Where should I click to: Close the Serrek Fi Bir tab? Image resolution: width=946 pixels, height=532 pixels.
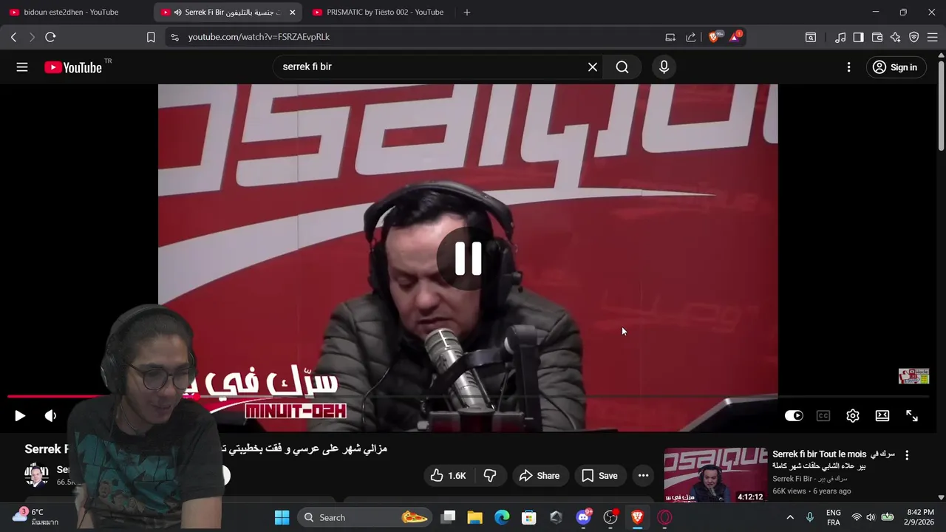pos(292,13)
